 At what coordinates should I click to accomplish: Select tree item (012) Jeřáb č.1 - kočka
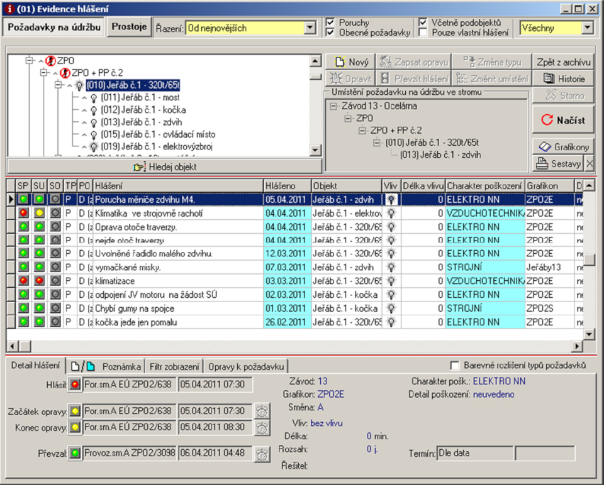(x=143, y=109)
